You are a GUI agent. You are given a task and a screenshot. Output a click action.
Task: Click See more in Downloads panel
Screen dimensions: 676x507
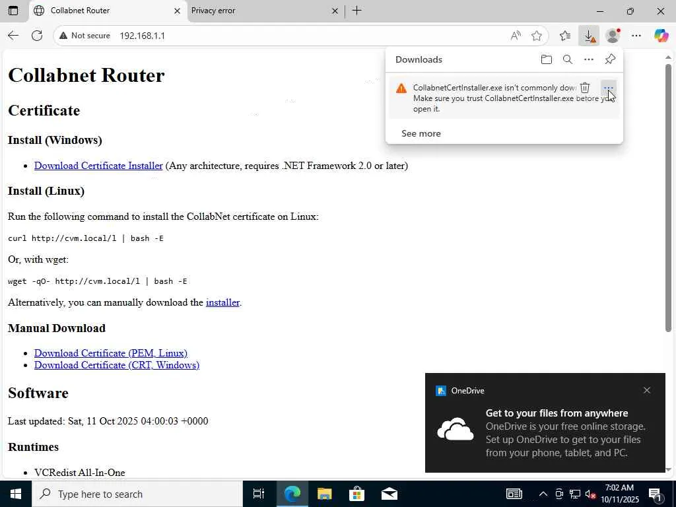(x=421, y=133)
